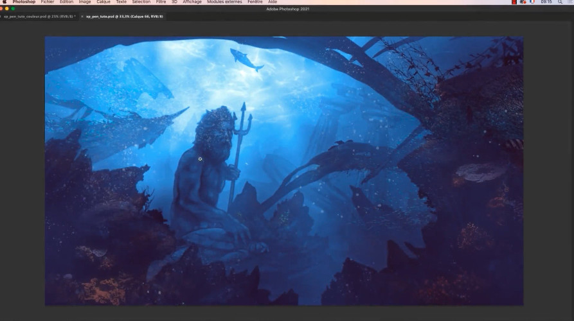The width and height of the screenshot is (574, 321).
Task: Open Spotlight search in menu bar
Action: coord(560,2)
